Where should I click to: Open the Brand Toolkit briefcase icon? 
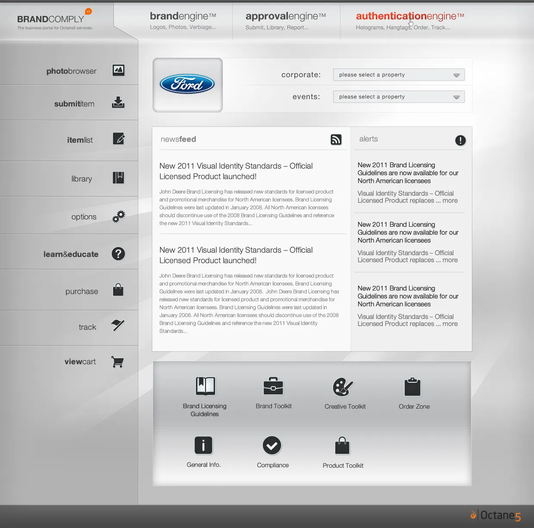click(273, 386)
